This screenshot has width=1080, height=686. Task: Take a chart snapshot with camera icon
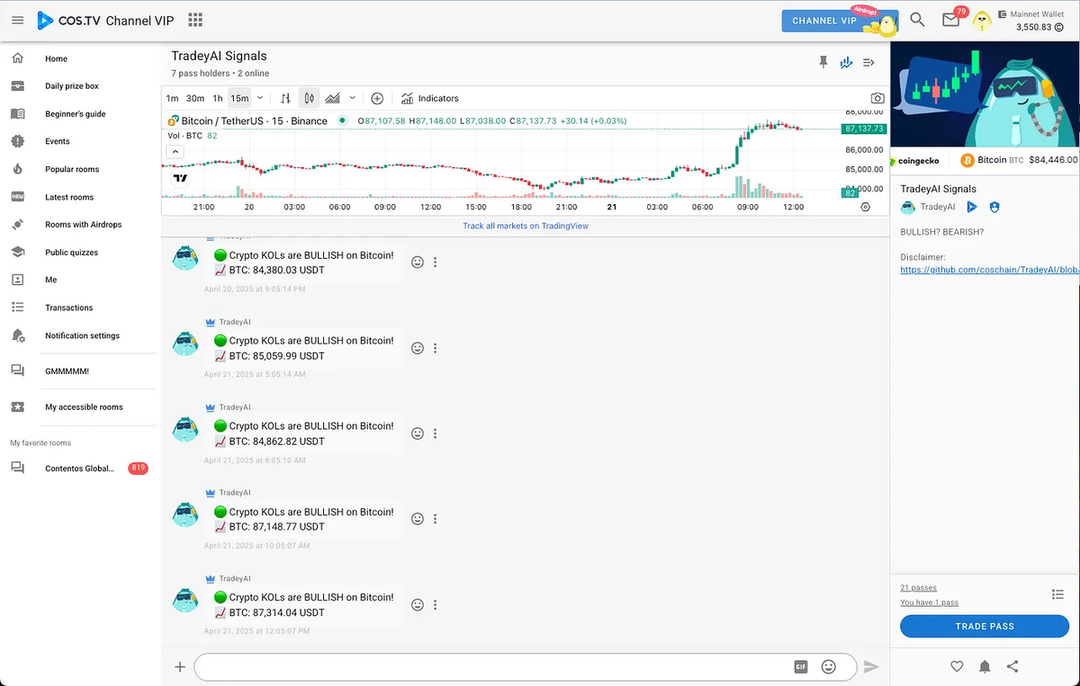(x=877, y=98)
